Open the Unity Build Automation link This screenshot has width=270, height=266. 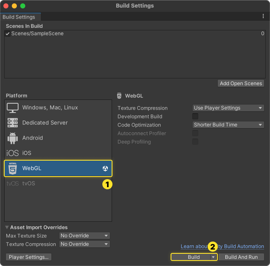222,247
